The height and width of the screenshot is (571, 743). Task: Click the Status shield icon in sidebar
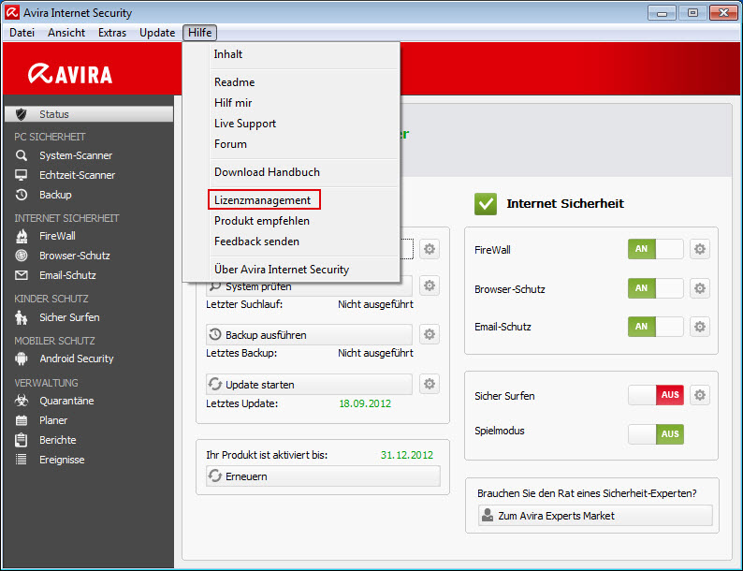21,114
